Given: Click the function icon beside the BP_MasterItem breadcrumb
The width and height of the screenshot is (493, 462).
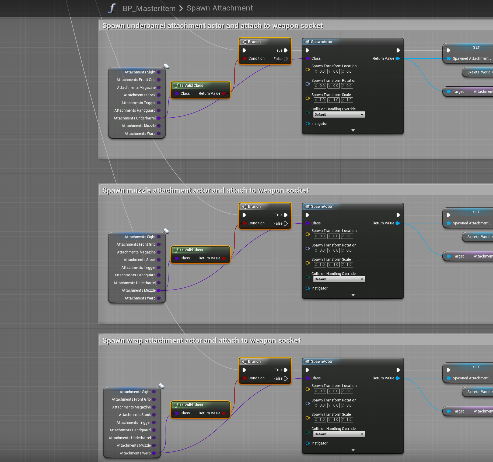Looking at the screenshot, I should pyautogui.click(x=112, y=8).
